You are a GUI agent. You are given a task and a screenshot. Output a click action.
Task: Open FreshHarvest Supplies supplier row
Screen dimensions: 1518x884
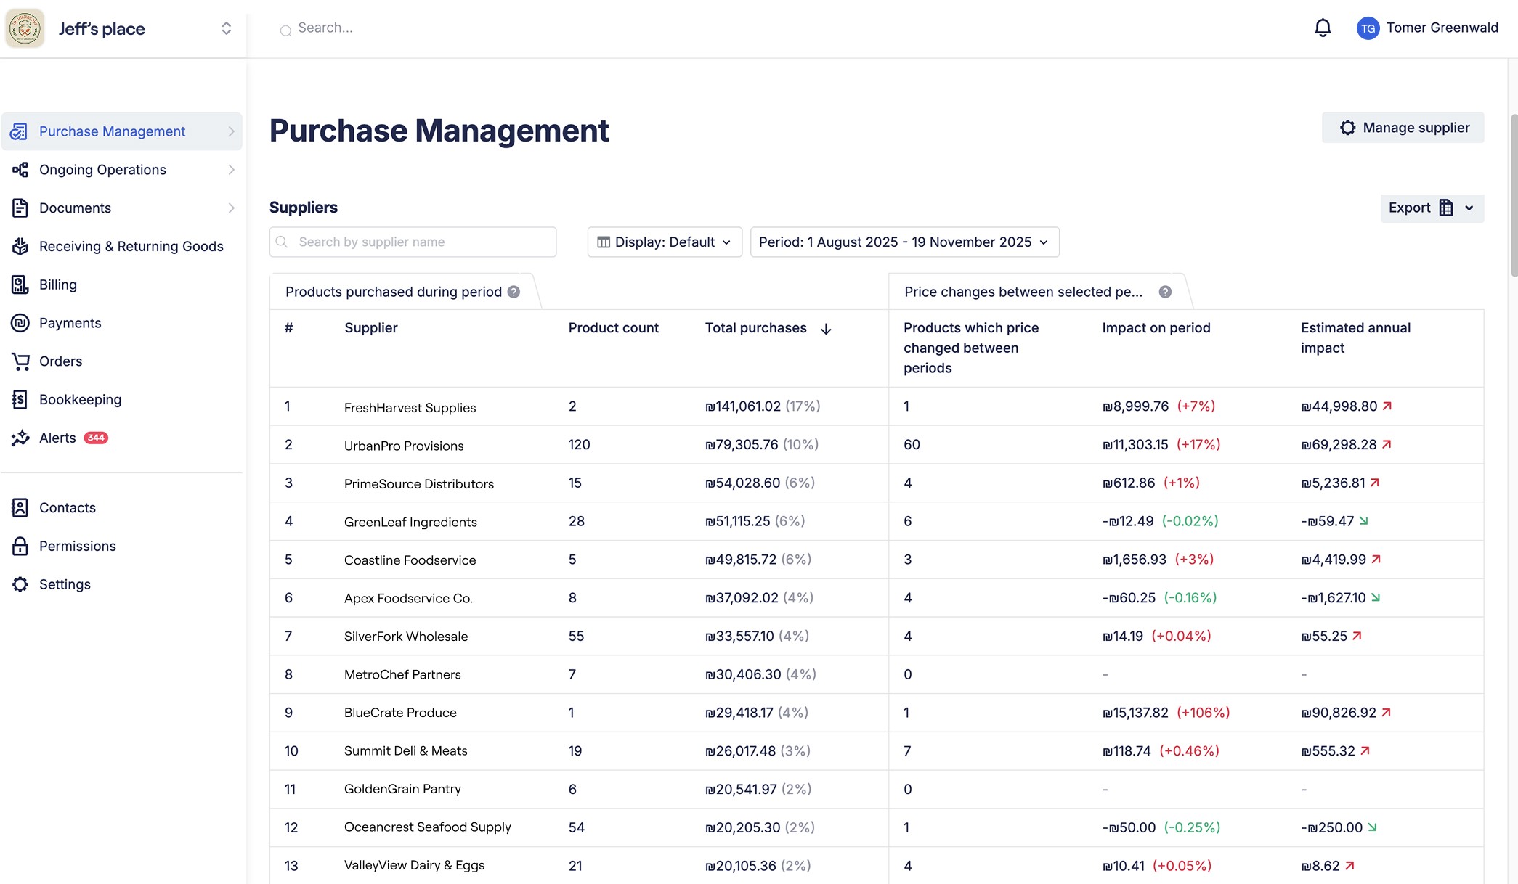click(x=410, y=407)
